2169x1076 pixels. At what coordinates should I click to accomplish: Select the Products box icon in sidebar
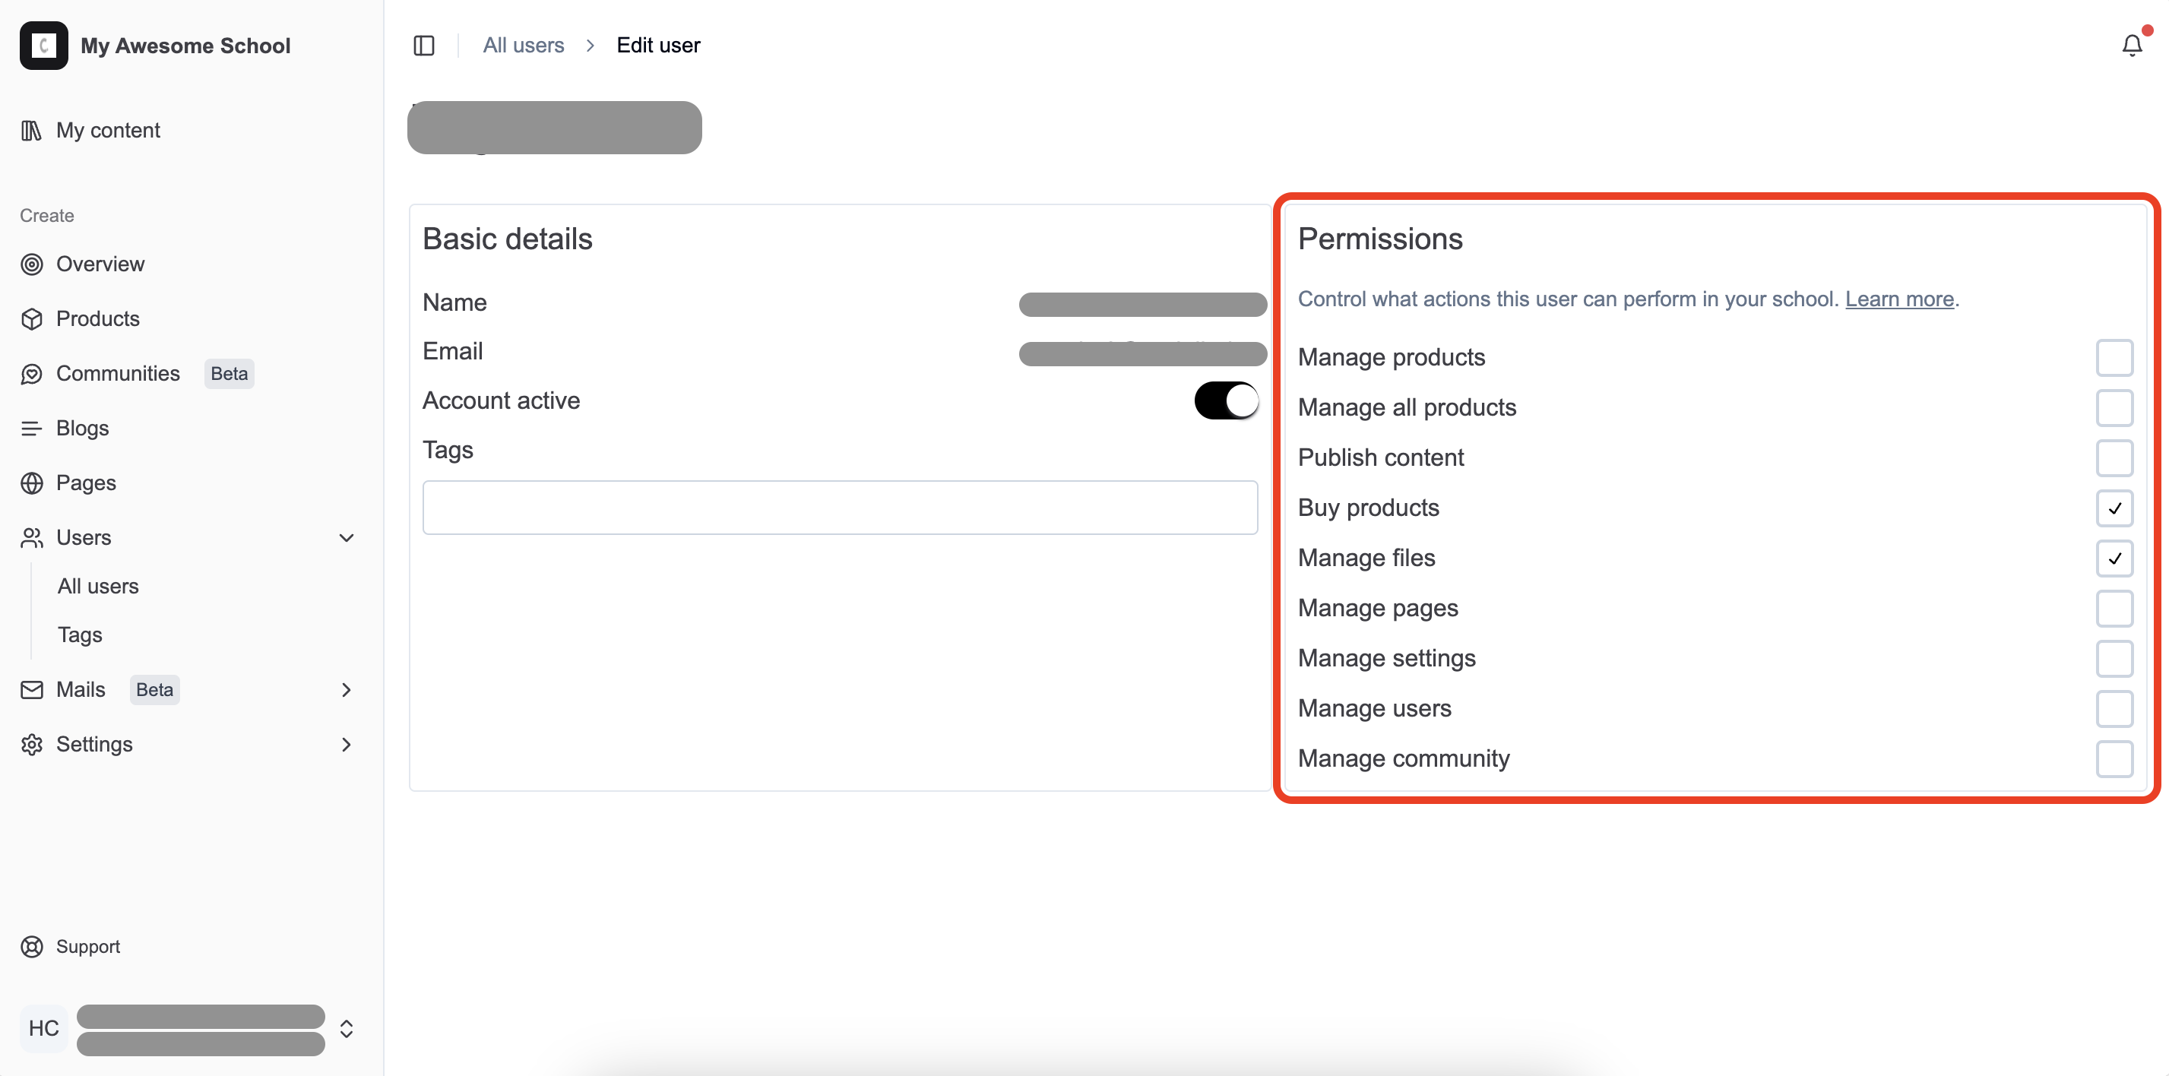pyautogui.click(x=31, y=318)
